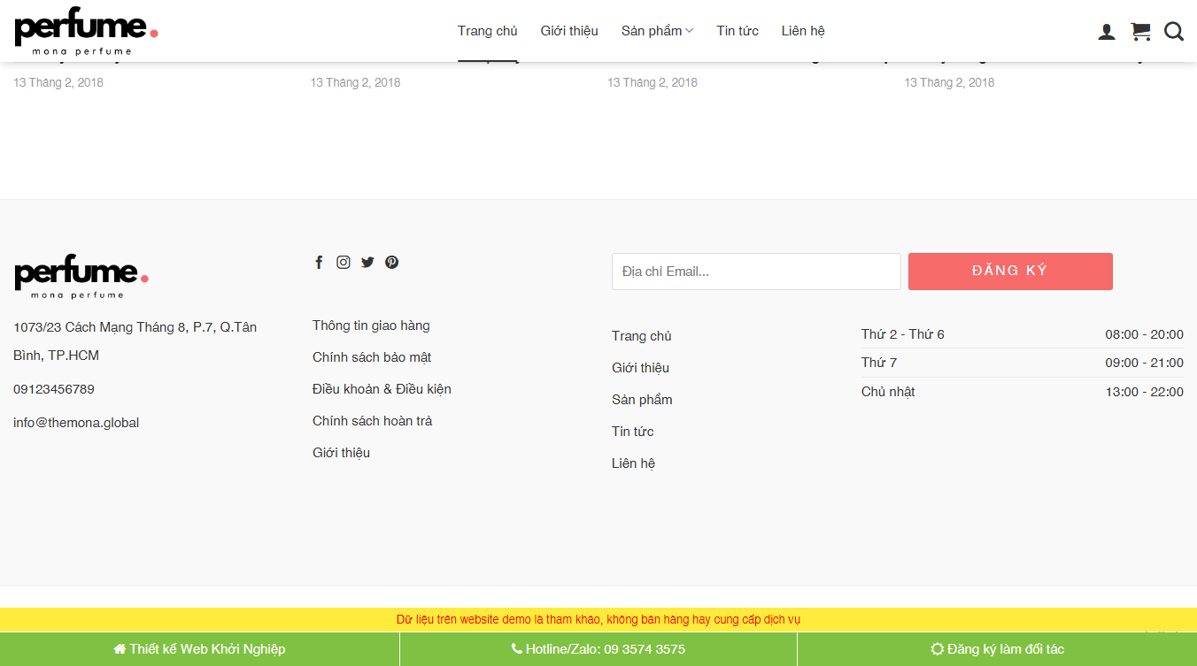The height and width of the screenshot is (666, 1197).
Task: Open the shopping cart icon
Action: click(1140, 32)
